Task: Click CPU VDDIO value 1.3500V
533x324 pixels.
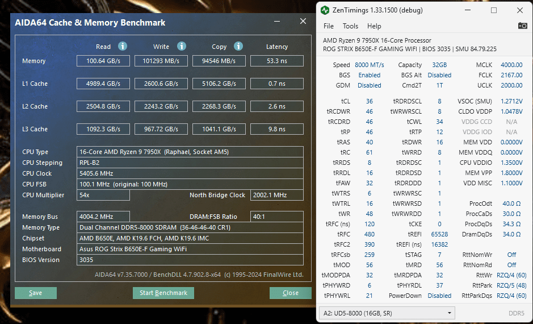Action: pyautogui.click(x=511, y=163)
